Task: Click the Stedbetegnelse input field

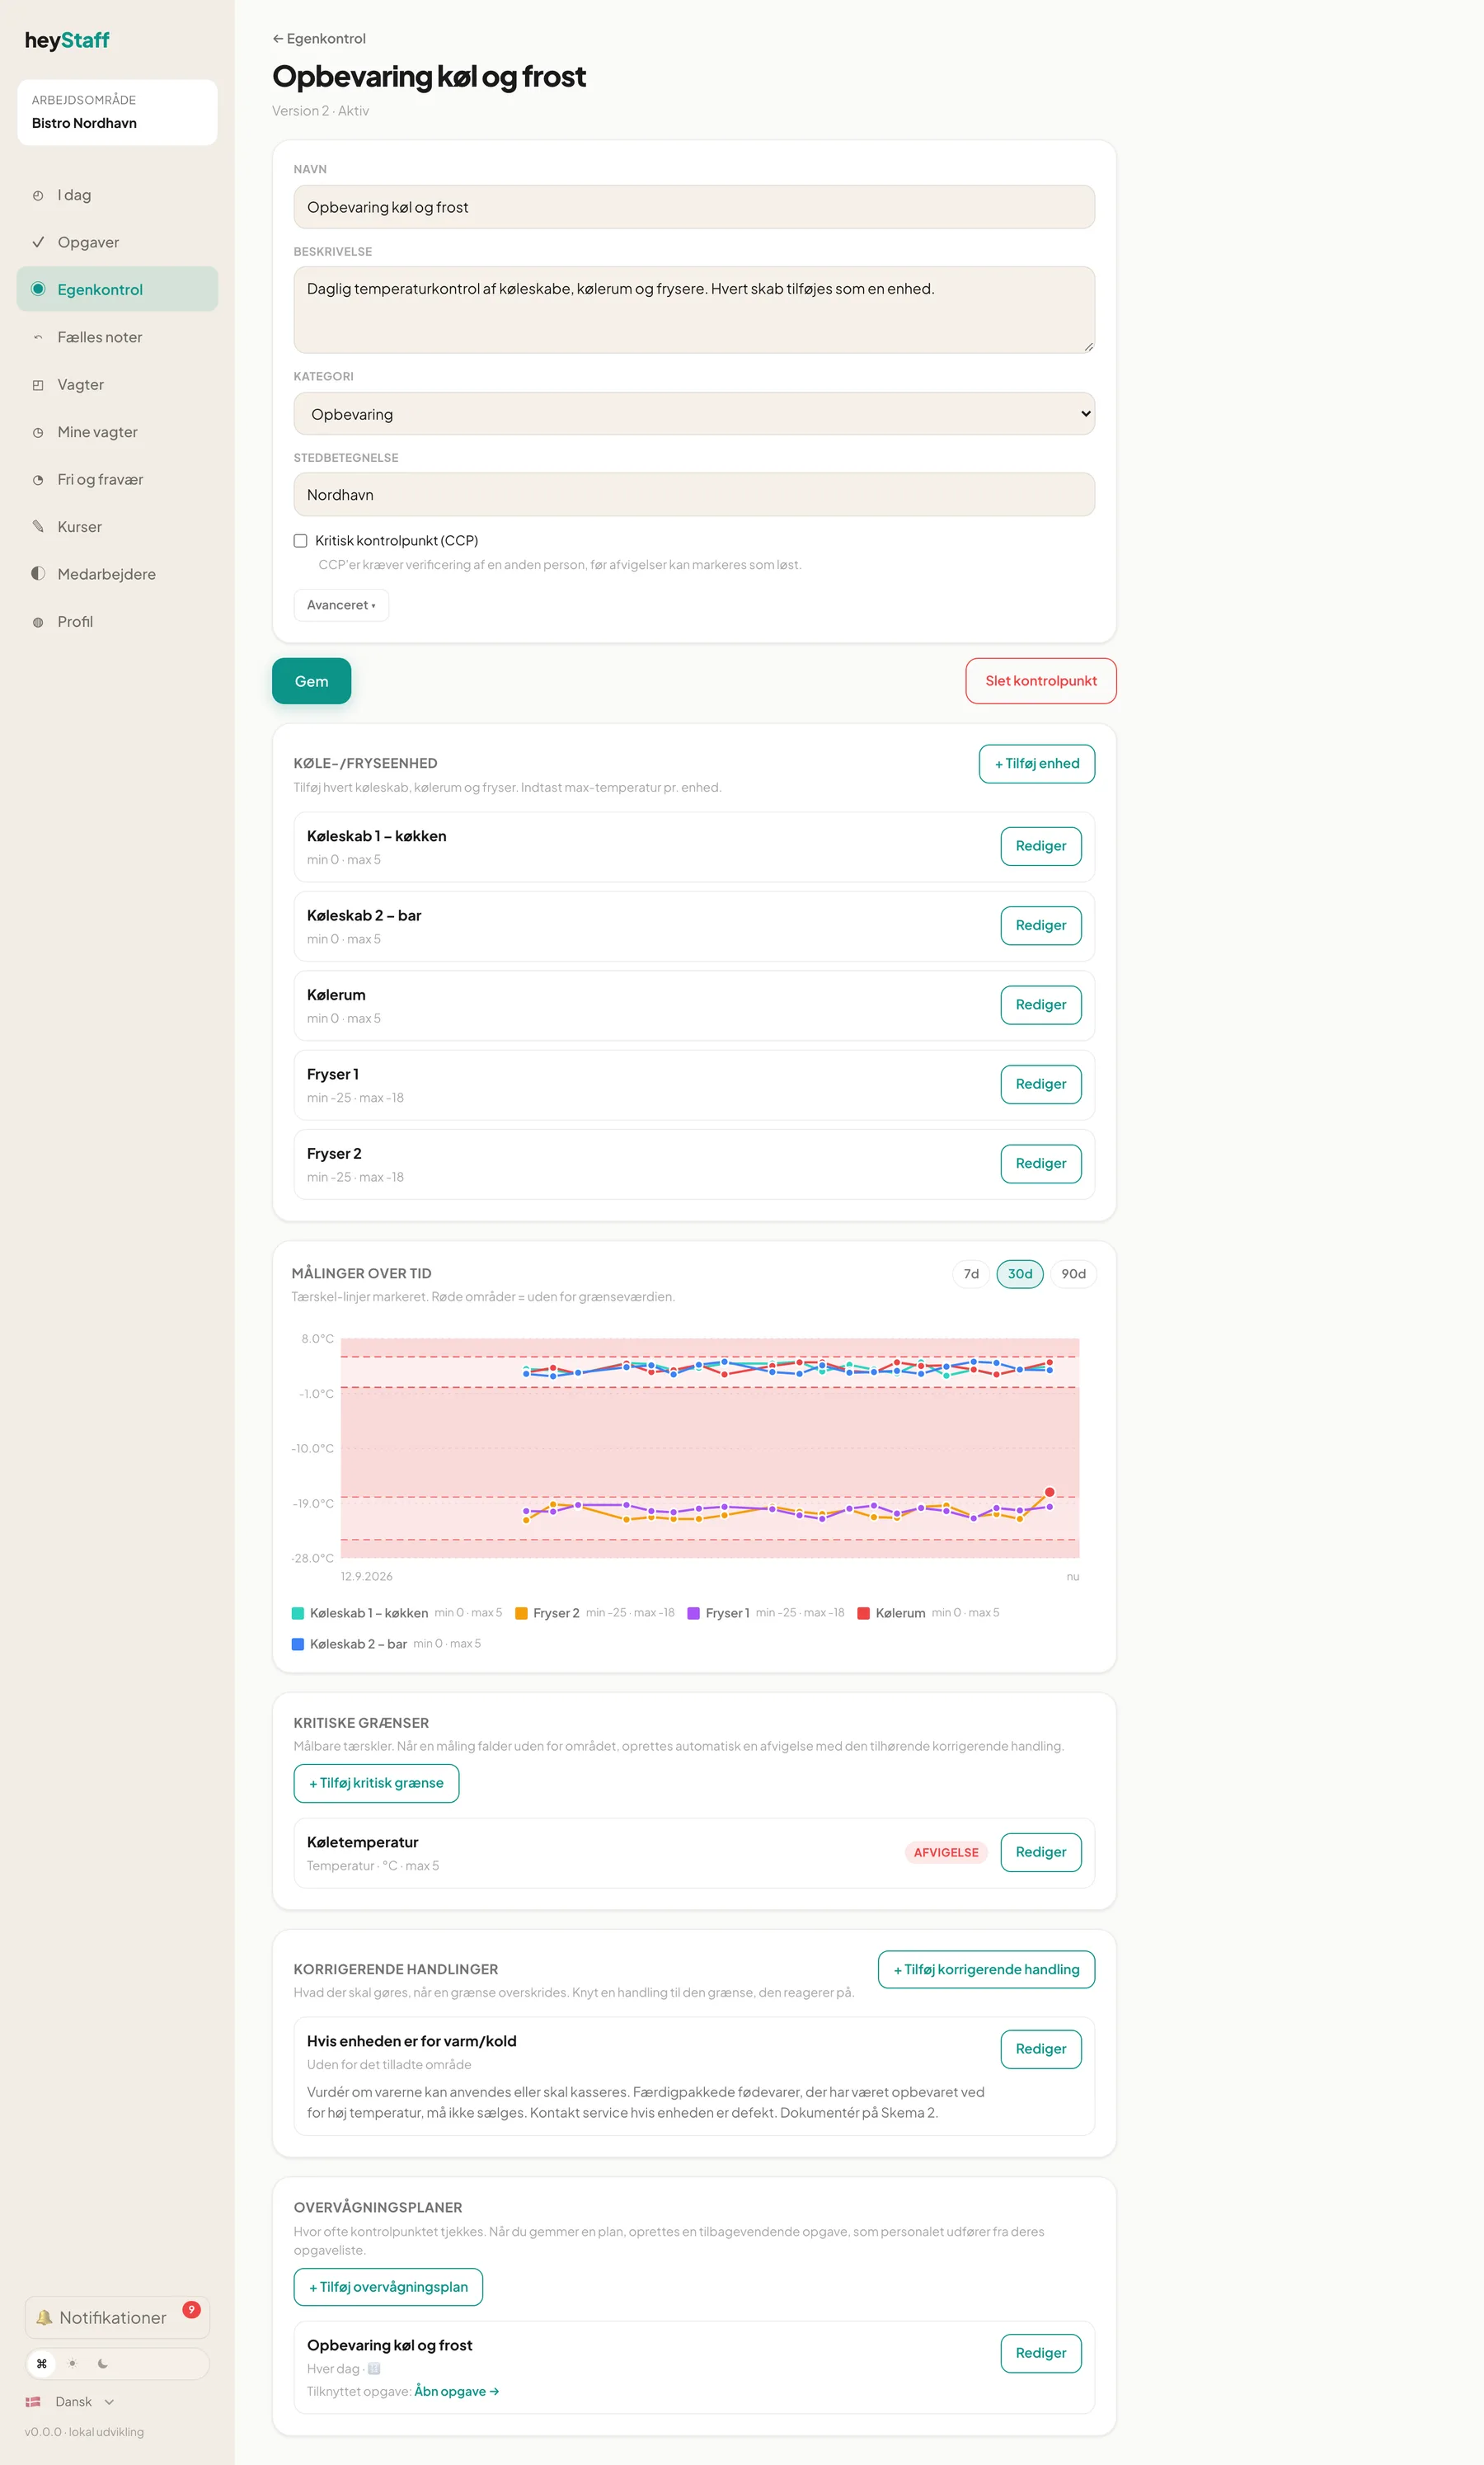Action: pyautogui.click(x=694, y=495)
